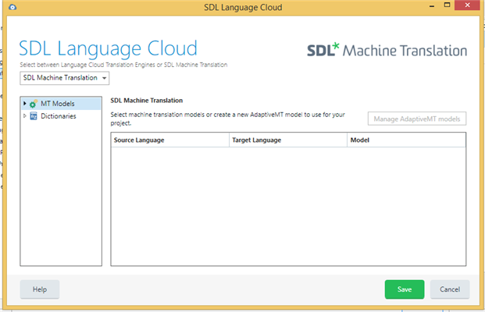Maximize the SDL Language Cloud window
The image size is (485, 312).
(447, 5)
